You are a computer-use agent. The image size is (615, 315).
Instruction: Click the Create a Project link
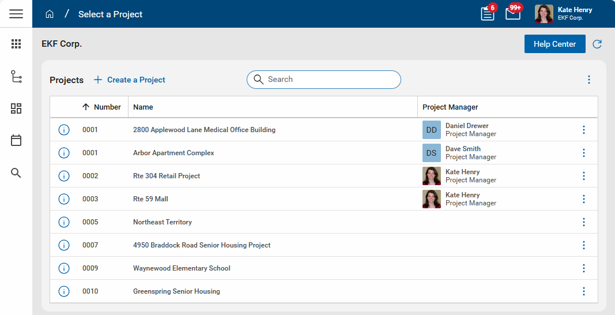(130, 80)
